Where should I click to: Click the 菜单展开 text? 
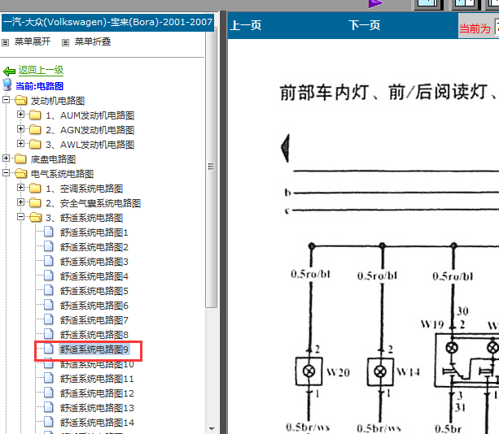[33, 41]
